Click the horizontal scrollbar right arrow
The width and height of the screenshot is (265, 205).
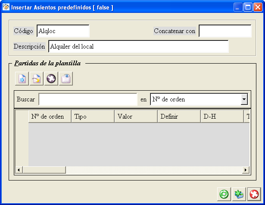tap(246, 170)
